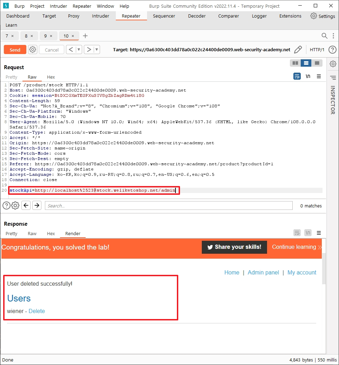Open the Burp menu
339x365 pixels.
point(19,6)
